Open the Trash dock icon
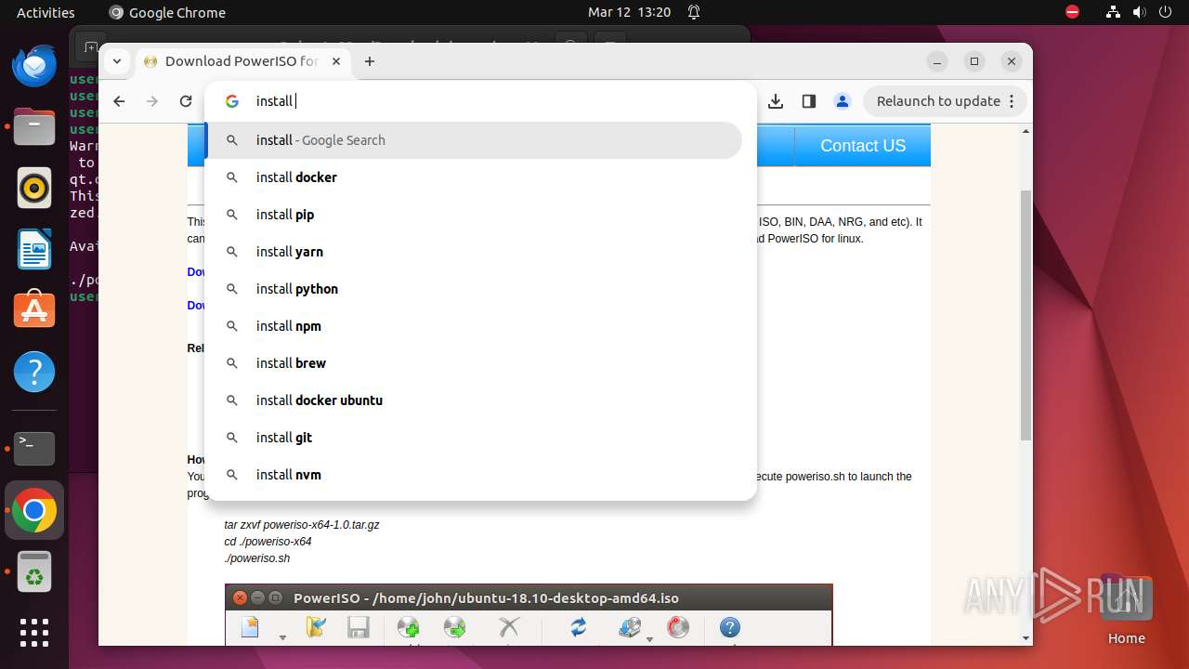The height and width of the screenshot is (669, 1189). [x=34, y=573]
